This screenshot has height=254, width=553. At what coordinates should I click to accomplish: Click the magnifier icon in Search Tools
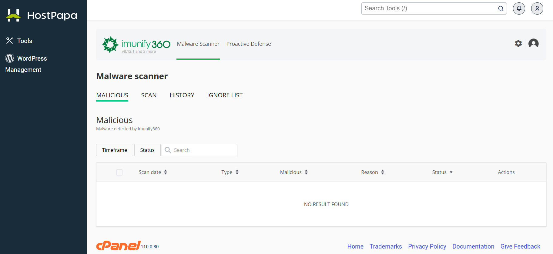(501, 8)
